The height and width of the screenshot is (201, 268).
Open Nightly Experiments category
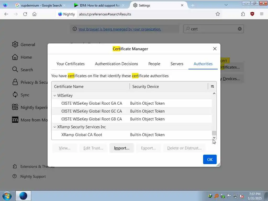(x=30, y=107)
